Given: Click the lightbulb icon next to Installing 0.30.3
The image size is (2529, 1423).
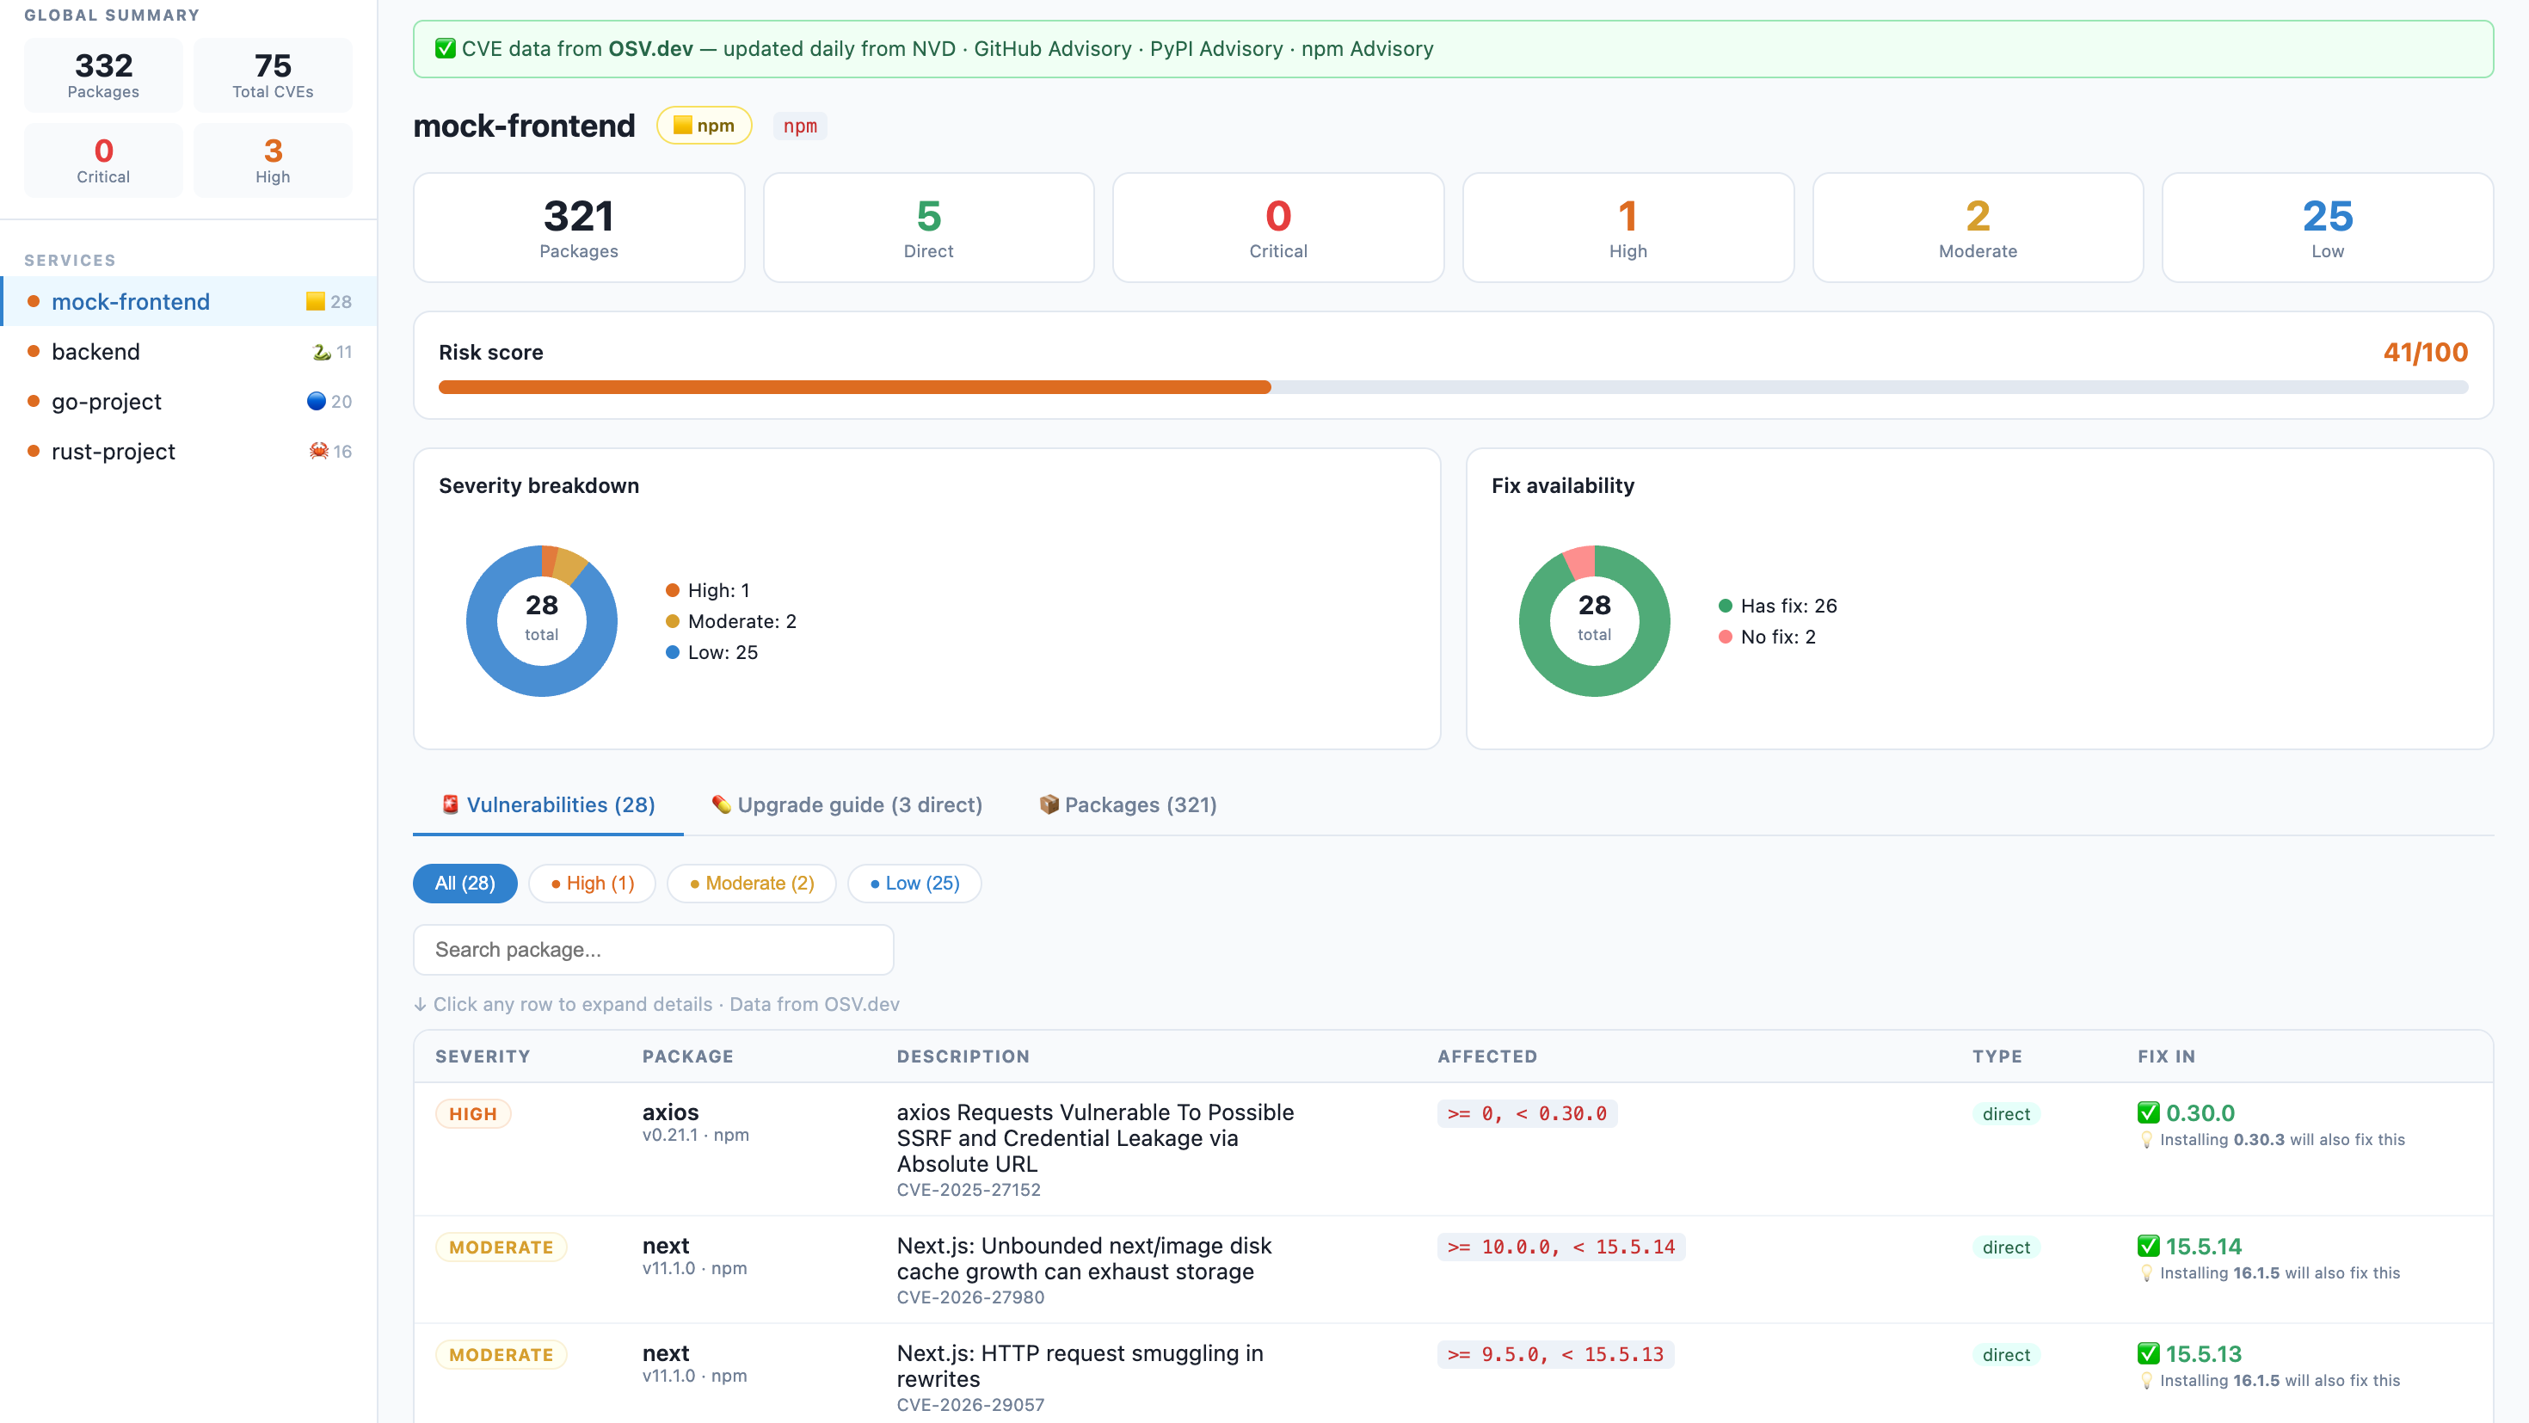Looking at the screenshot, I should (2146, 1139).
